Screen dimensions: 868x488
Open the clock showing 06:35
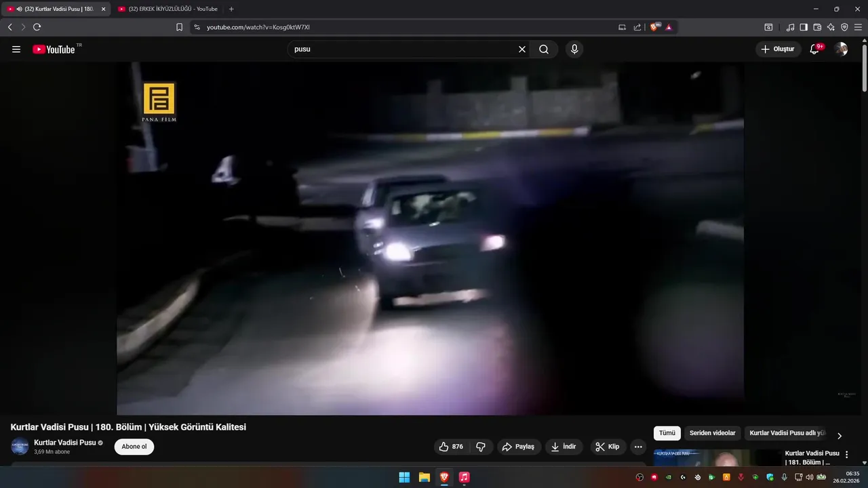[847, 477]
